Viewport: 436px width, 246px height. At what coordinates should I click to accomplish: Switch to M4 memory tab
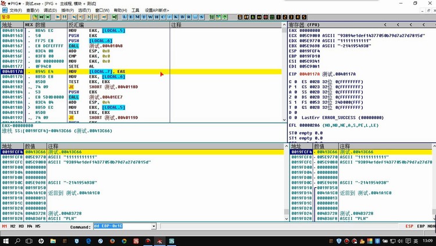tap(30, 226)
